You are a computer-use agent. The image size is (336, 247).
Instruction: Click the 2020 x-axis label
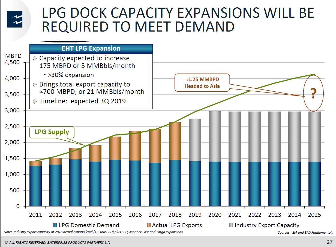(x=215, y=215)
